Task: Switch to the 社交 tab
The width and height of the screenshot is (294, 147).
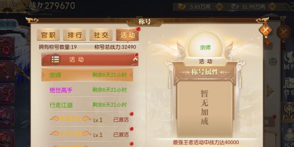Action: 101,35
